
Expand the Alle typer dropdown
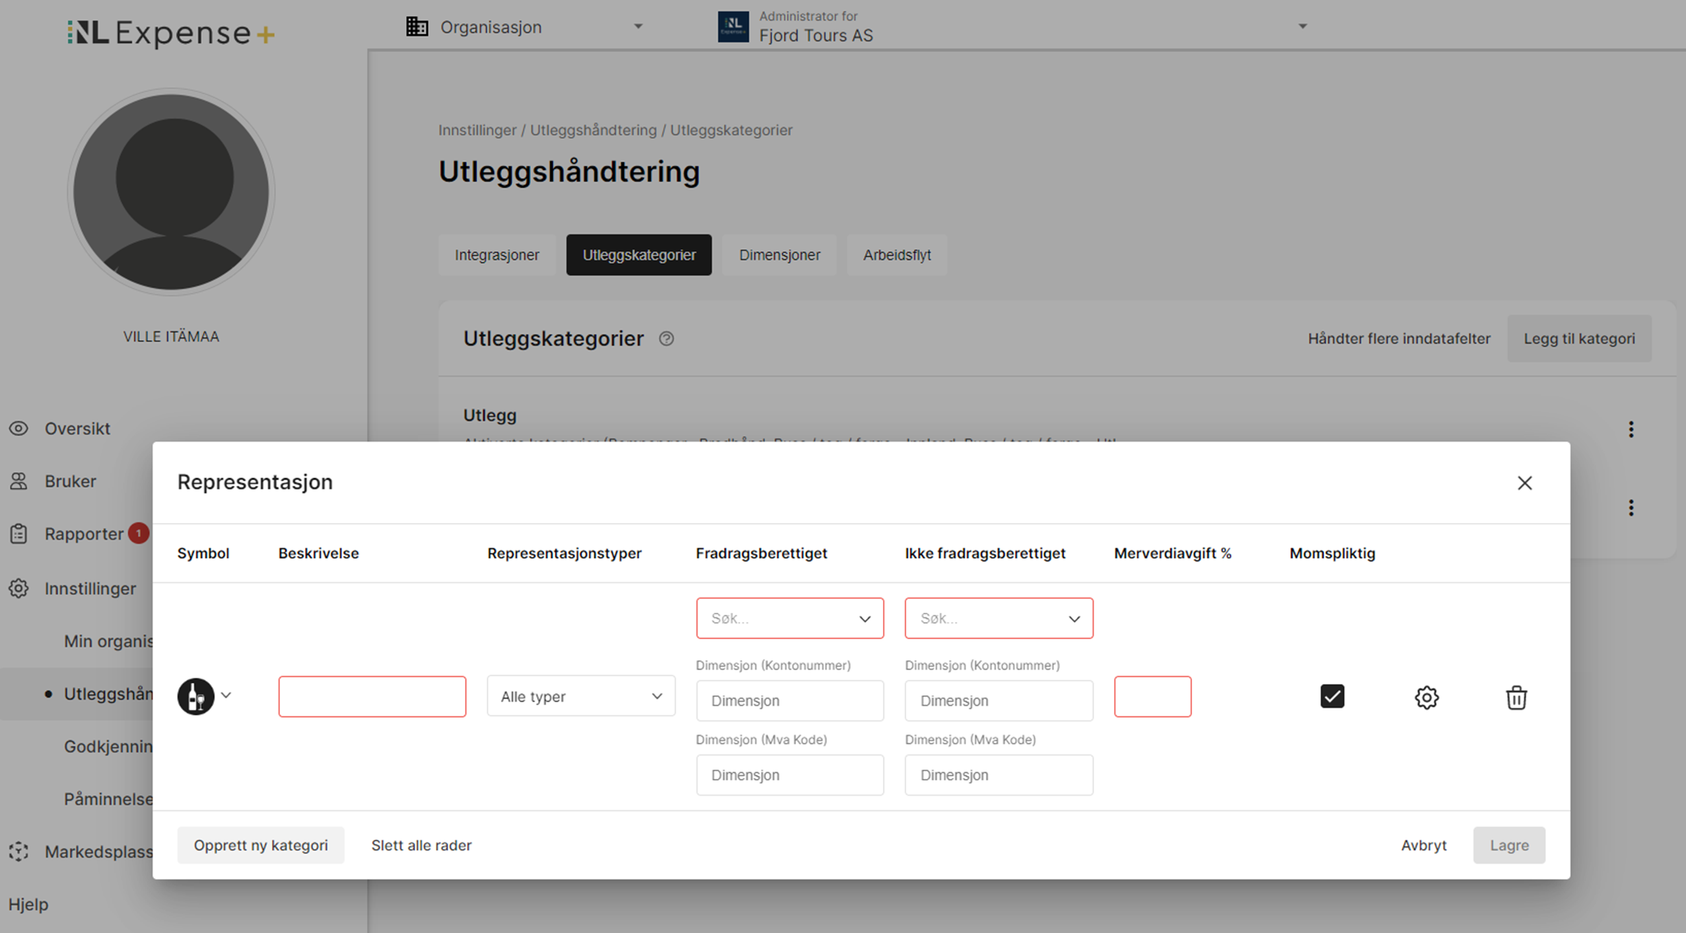(580, 696)
